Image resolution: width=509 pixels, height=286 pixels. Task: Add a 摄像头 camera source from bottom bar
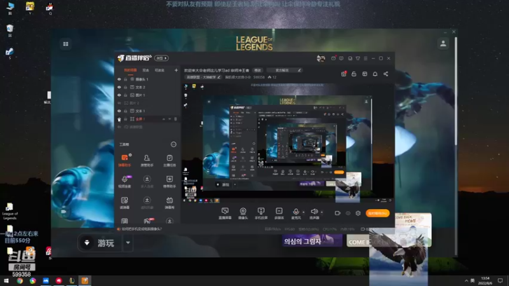tap(243, 214)
